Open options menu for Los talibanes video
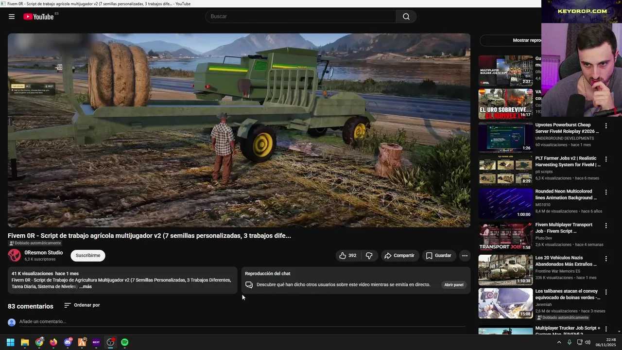Viewport: 622px width, 350px height. pyautogui.click(x=606, y=292)
